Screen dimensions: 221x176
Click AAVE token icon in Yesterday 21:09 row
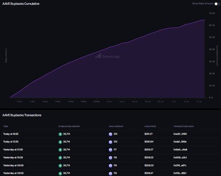point(110,150)
